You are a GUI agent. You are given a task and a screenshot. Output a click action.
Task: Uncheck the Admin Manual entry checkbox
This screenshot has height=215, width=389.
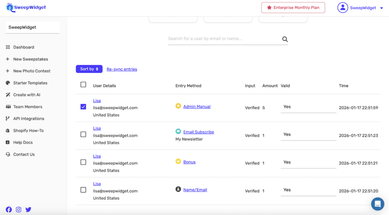pyautogui.click(x=83, y=107)
